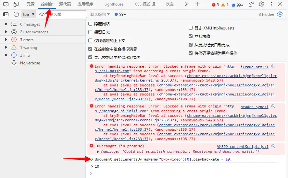Show more tabs with the chevron
The width and height of the screenshot is (288, 178).
point(187,4)
